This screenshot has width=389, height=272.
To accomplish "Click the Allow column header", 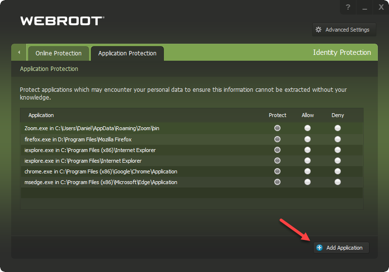I will point(308,115).
